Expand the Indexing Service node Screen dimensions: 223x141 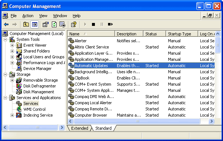point(12,115)
